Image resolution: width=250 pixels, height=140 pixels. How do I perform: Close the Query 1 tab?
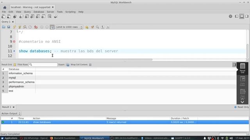pos(13,22)
